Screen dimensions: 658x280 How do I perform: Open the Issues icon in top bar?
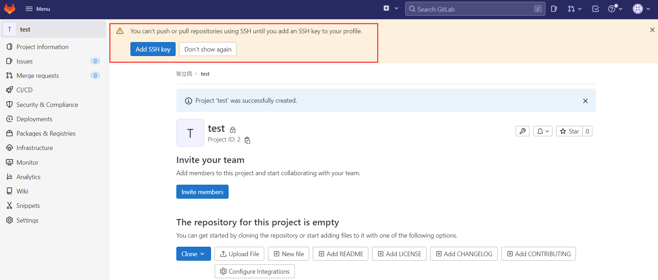[554, 9]
